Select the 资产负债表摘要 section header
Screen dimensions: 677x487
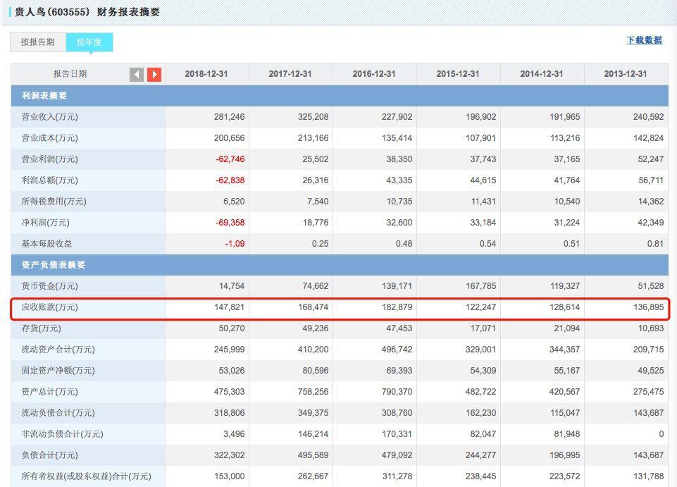point(54,264)
